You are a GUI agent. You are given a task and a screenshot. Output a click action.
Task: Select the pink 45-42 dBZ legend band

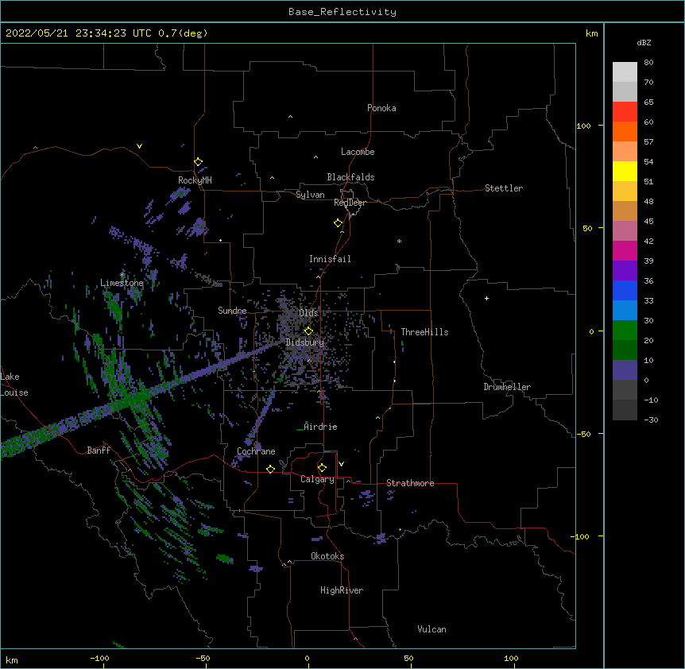point(625,231)
